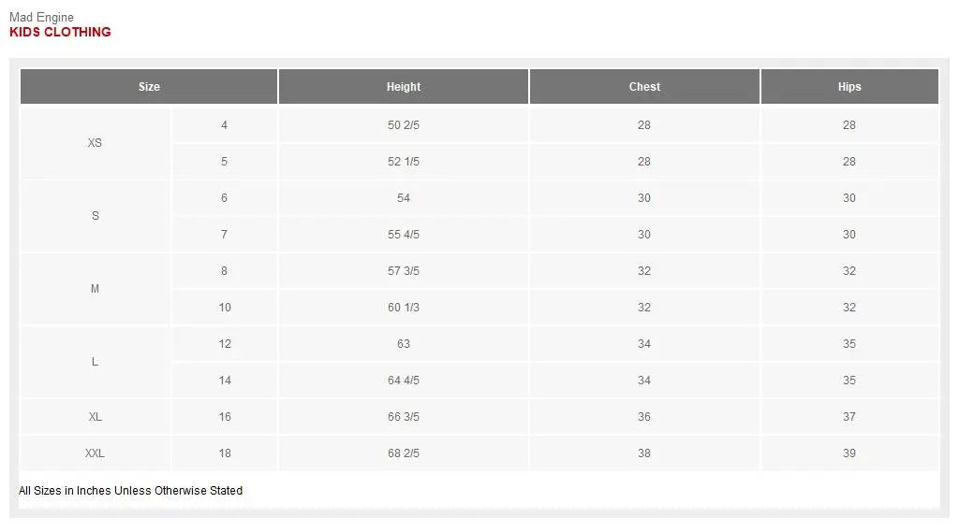This screenshot has width=959, height=532.
Task: Click the KIDS CLOTHING heading
Action: pos(60,32)
